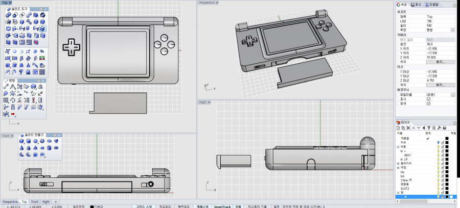The image size is (460, 208).
Task: Move layer down with down-triangle icon
Action: point(419,128)
